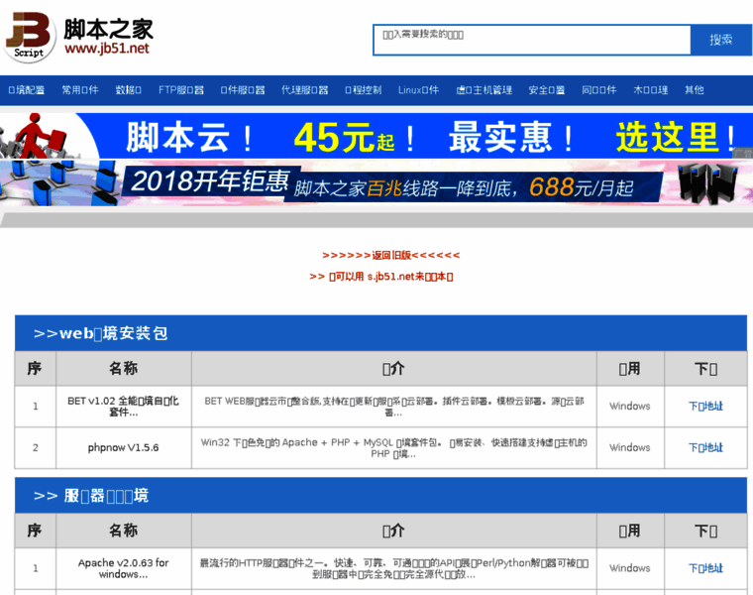Open the 常用 software navigation item
The height and width of the screenshot is (595, 753).
point(79,90)
